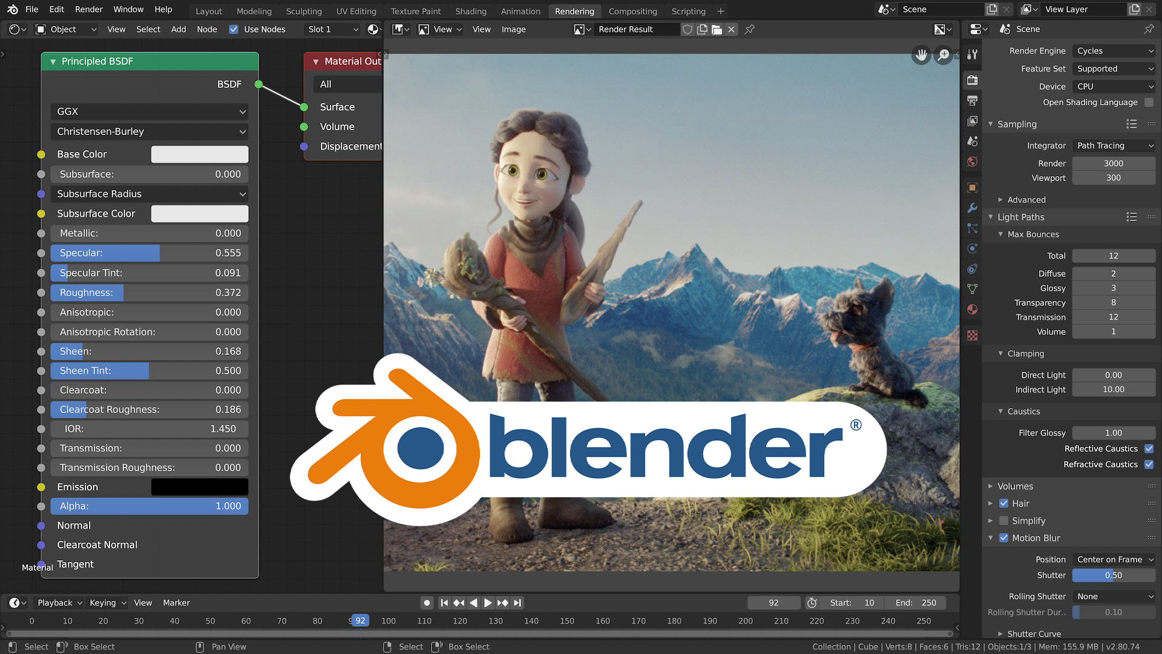This screenshot has height=654, width=1162.
Task: Pin the Scene properties panel
Action: tap(1149, 29)
